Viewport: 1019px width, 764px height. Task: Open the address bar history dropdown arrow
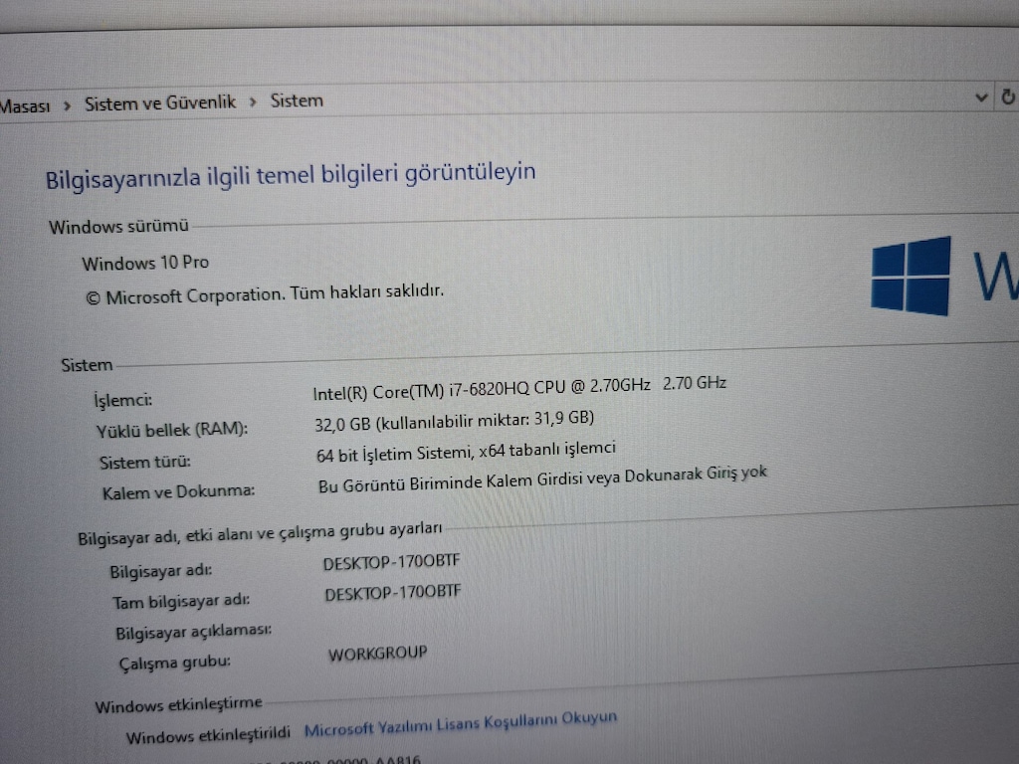tap(981, 98)
